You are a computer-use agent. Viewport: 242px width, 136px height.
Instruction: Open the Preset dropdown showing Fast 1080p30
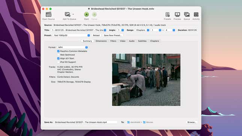coord(71,36)
